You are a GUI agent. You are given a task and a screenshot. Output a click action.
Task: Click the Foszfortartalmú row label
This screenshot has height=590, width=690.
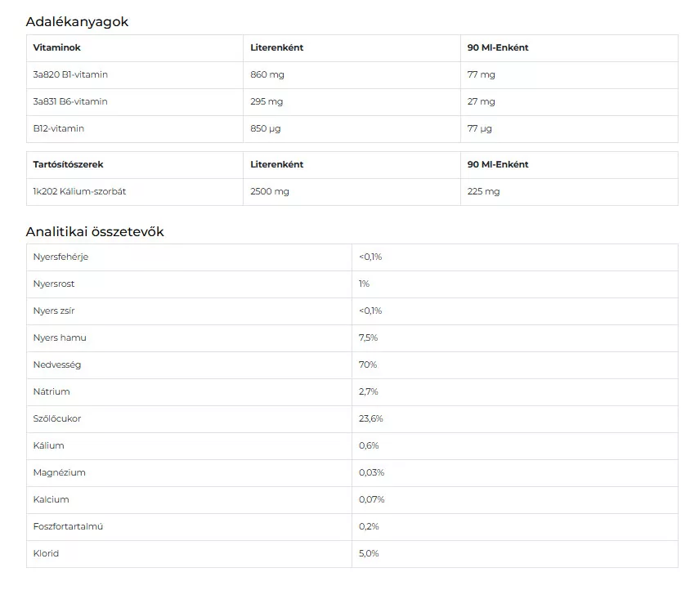(68, 526)
